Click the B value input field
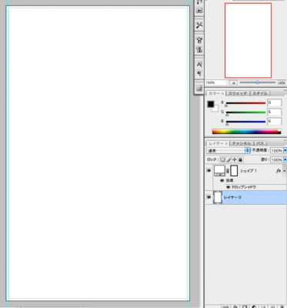 [x=274, y=122]
